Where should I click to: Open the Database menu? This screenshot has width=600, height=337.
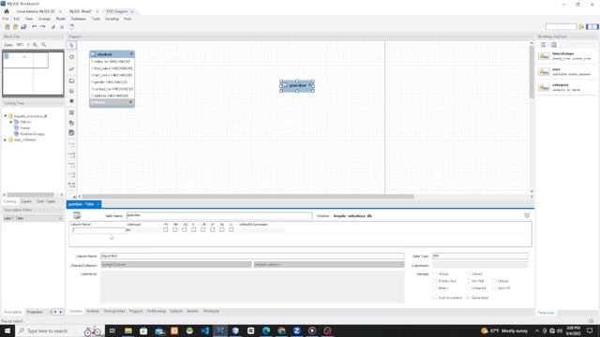(x=79, y=19)
